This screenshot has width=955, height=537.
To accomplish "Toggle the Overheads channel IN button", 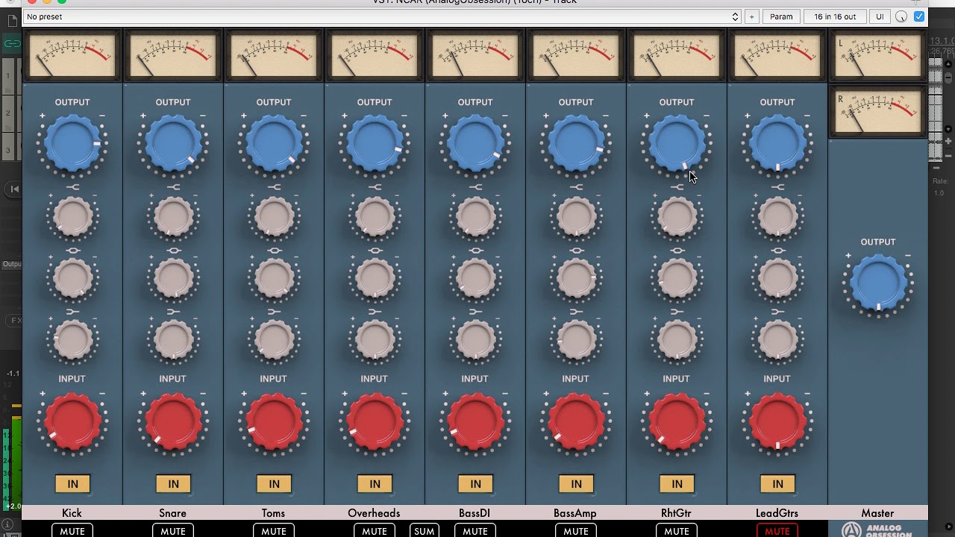I will point(375,484).
